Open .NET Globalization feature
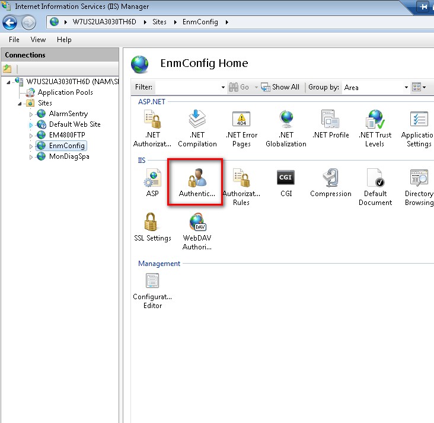 [x=286, y=129]
